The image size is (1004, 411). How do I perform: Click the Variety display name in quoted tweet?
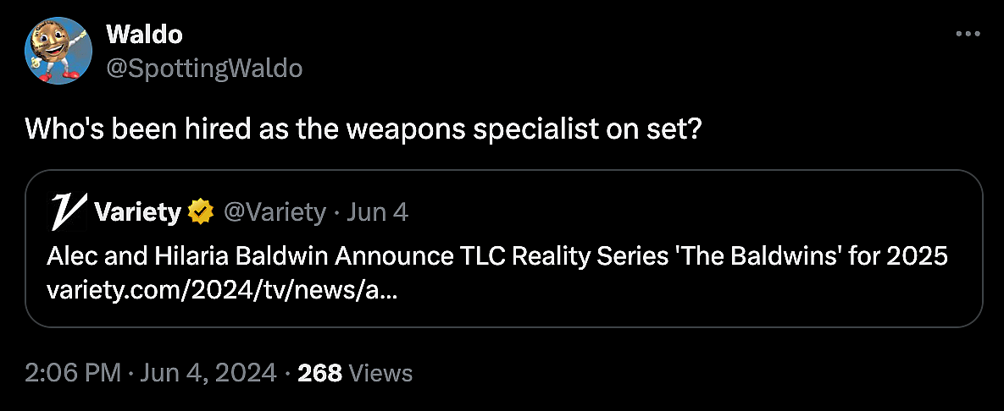coord(137,212)
